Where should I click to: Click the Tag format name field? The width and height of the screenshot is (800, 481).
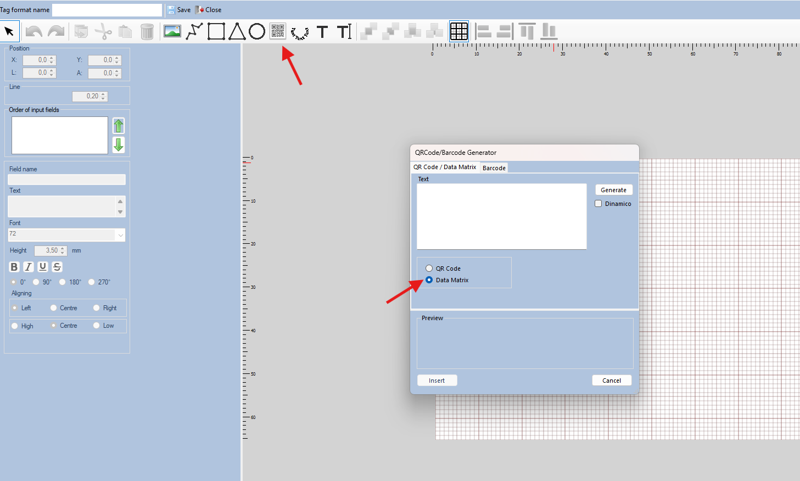(107, 10)
